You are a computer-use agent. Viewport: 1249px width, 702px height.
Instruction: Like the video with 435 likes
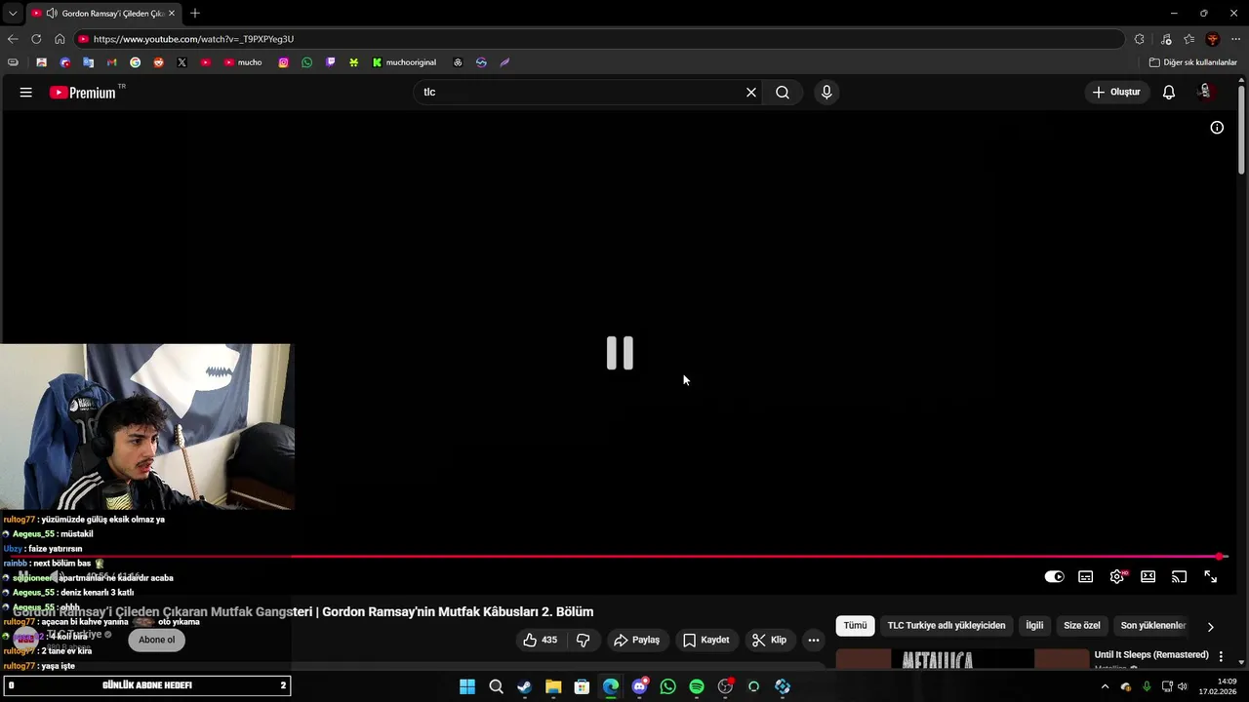pos(541,641)
